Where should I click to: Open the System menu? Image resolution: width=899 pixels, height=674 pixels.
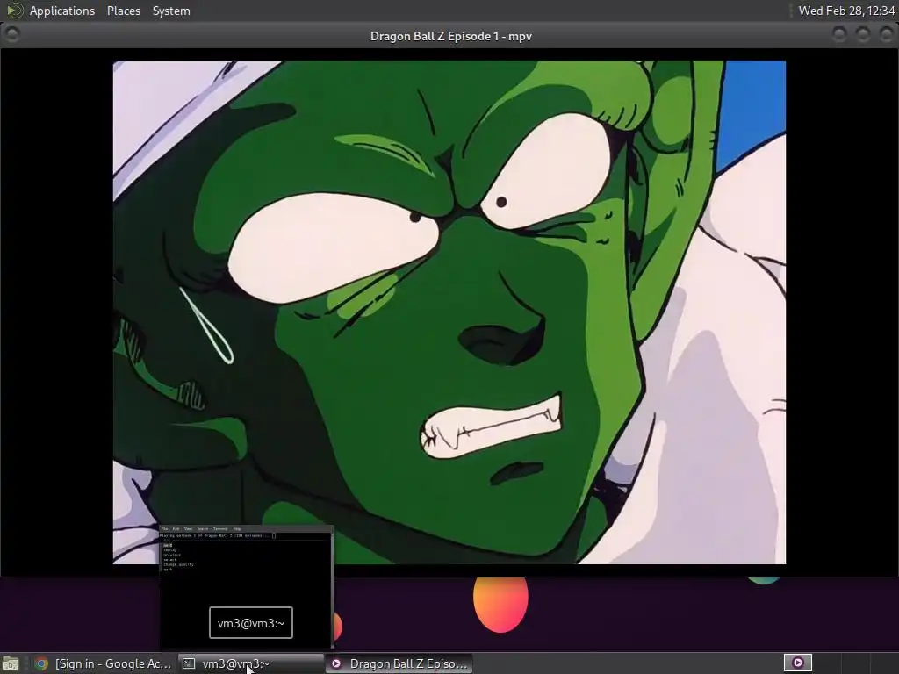point(171,11)
